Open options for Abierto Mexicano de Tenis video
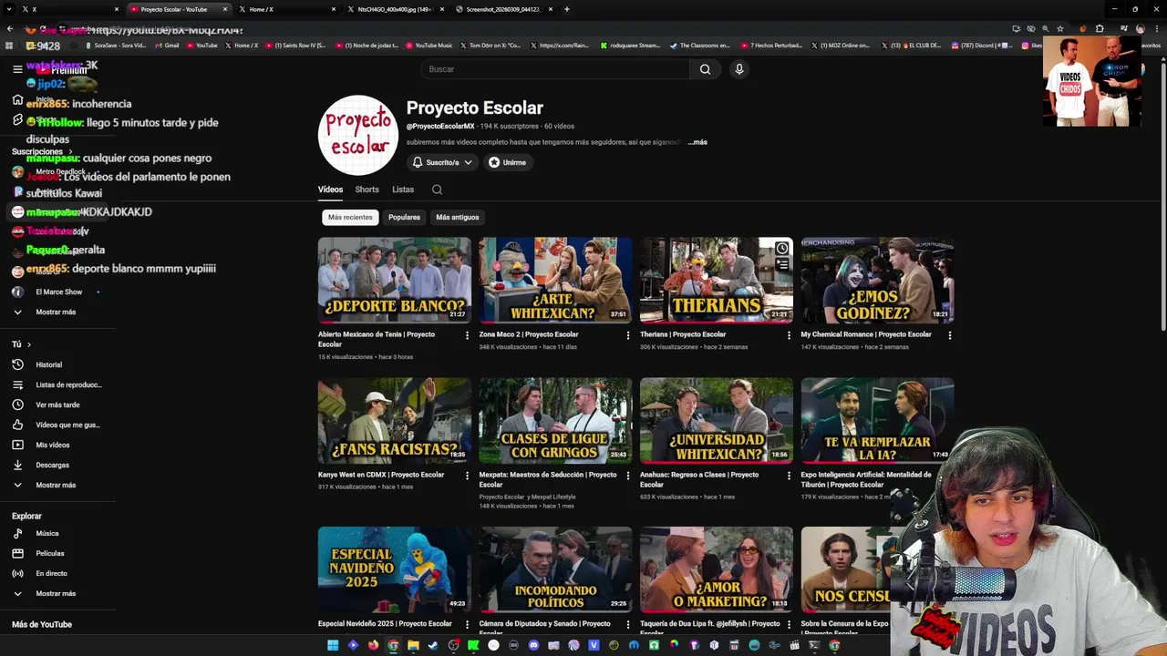The width and height of the screenshot is (1167, 656). [x=467, y=335]
